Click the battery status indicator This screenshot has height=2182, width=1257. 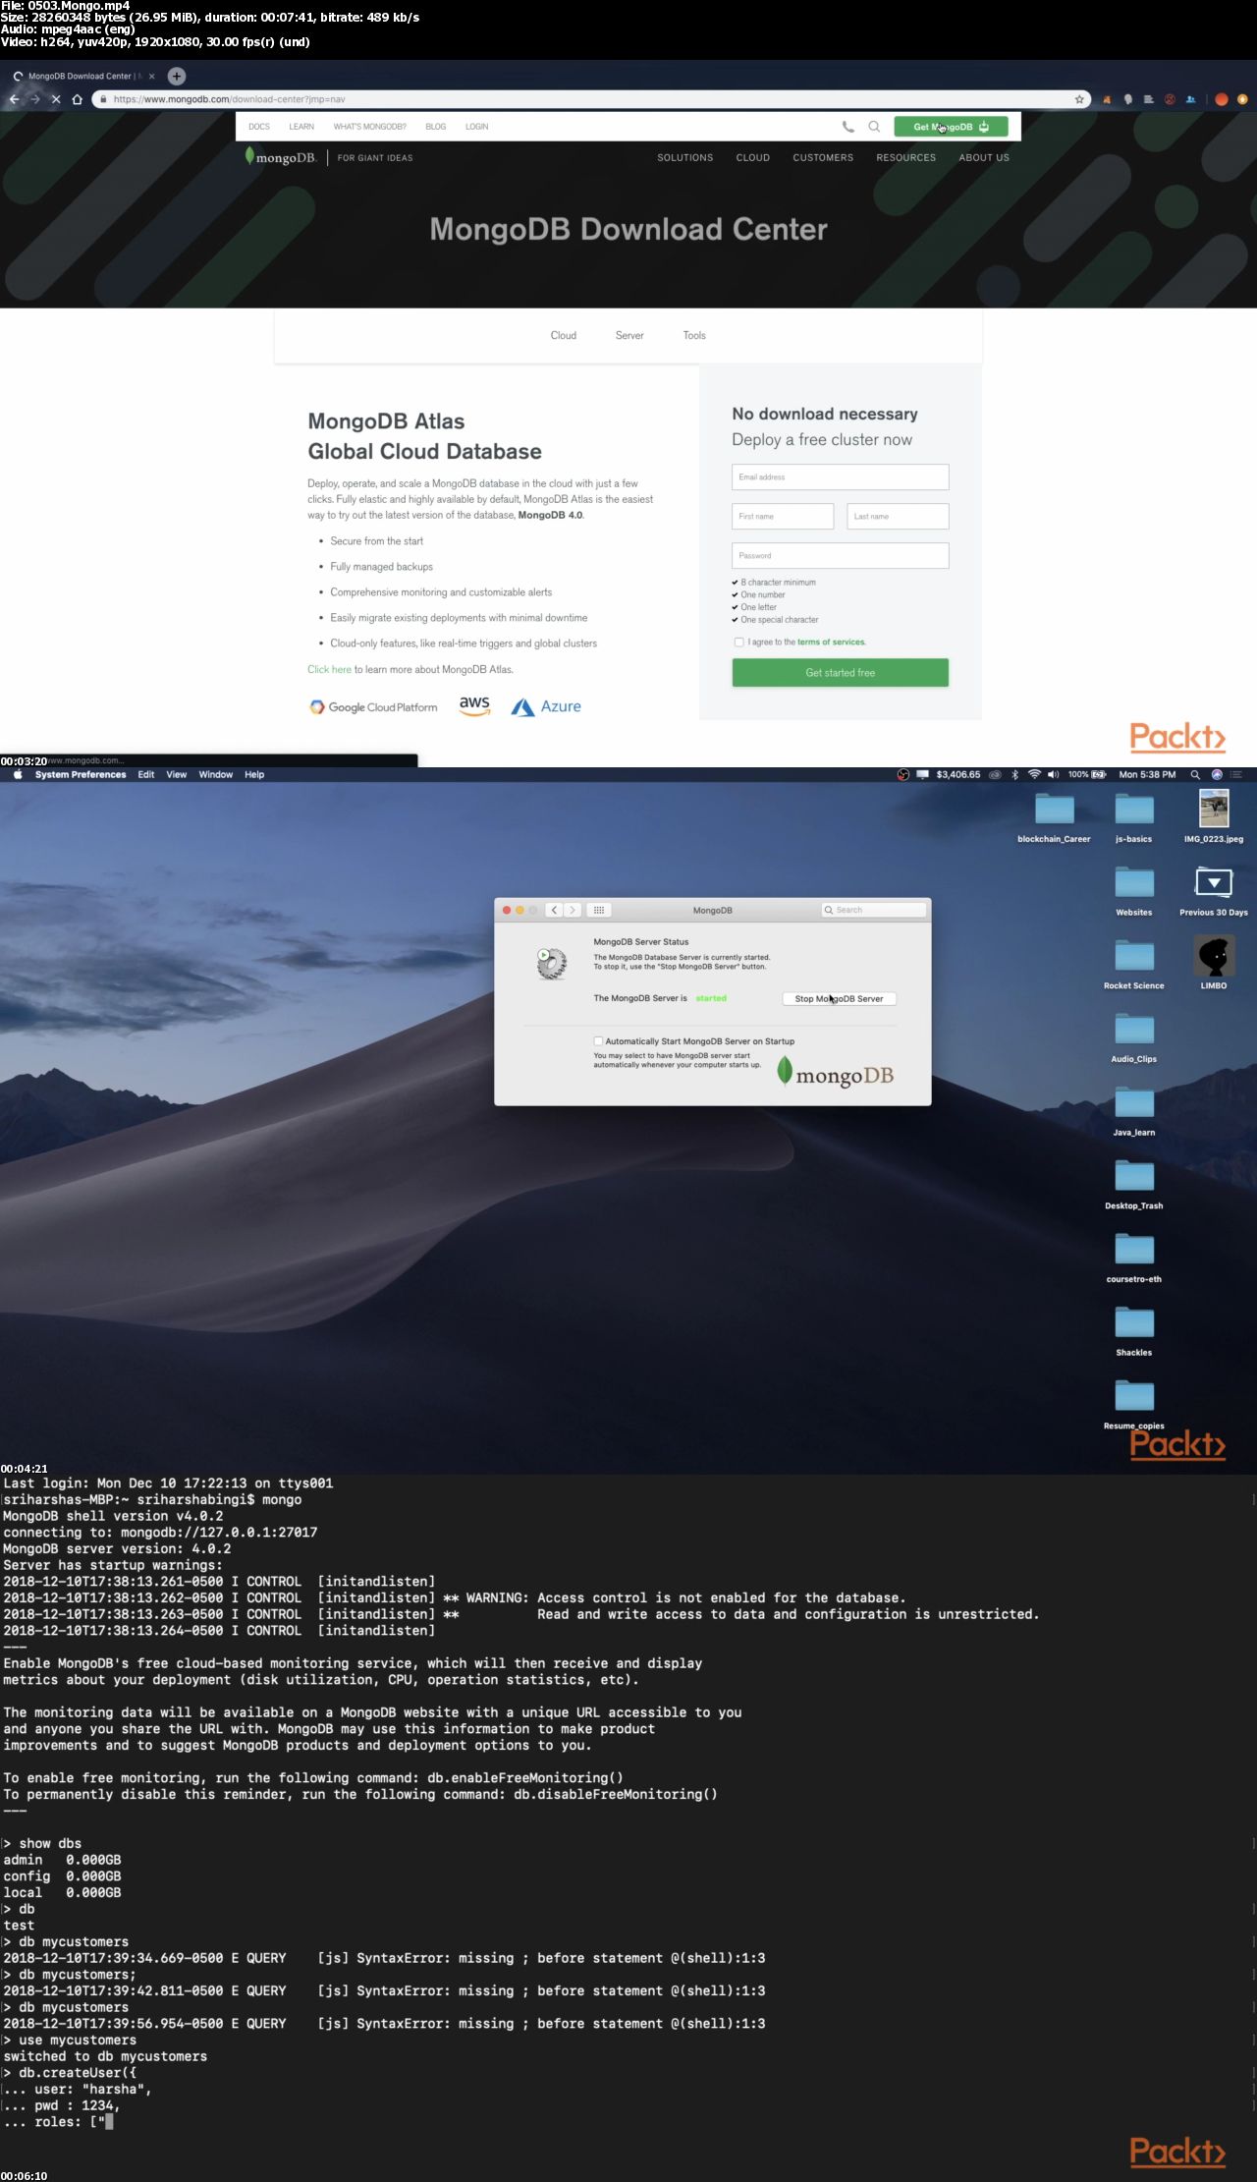coord(1088,774)
